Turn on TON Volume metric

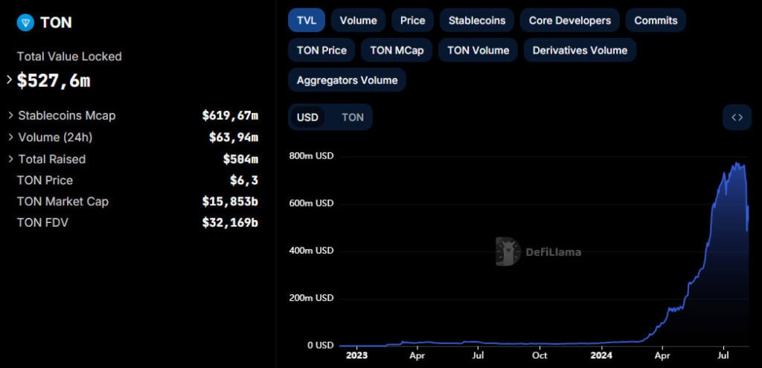coord(478,51)
